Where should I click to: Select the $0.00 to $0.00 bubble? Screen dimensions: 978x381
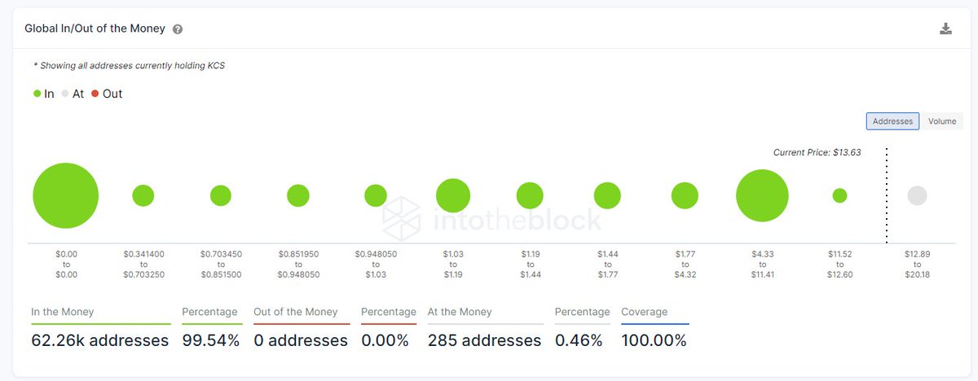click(x=66, y=195)
